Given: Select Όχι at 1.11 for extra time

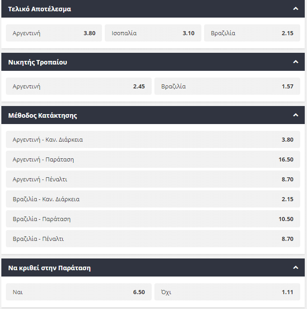Looking at the screenshot, I should [227, 292].
